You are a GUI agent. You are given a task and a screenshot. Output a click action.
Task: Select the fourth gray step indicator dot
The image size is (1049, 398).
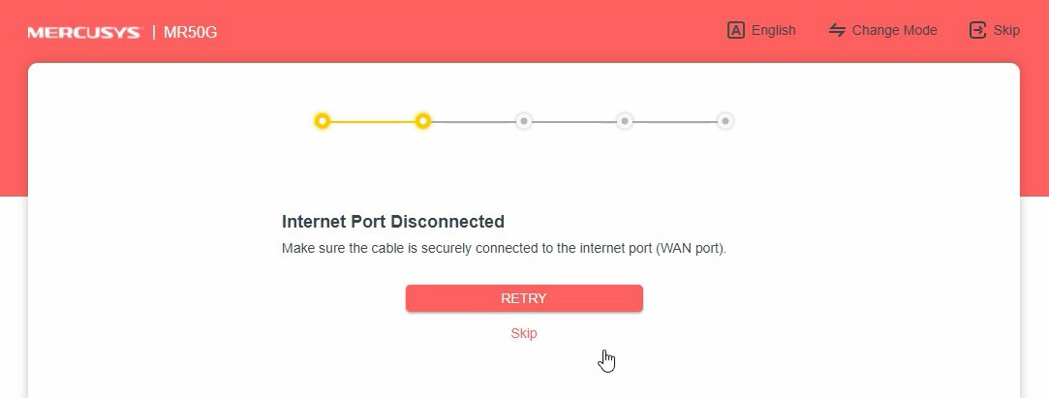(x=624, y=121)
